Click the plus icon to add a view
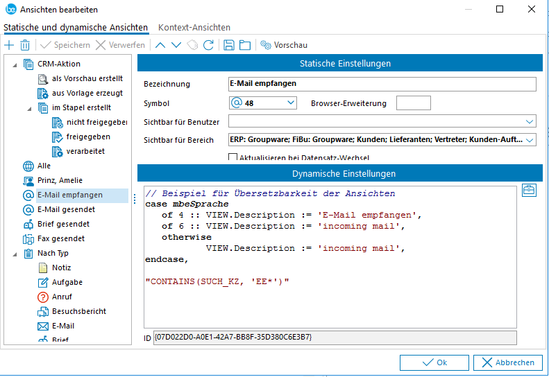This screenshot has height=377, width=549. pyautogui.click(x=9, y=45)
